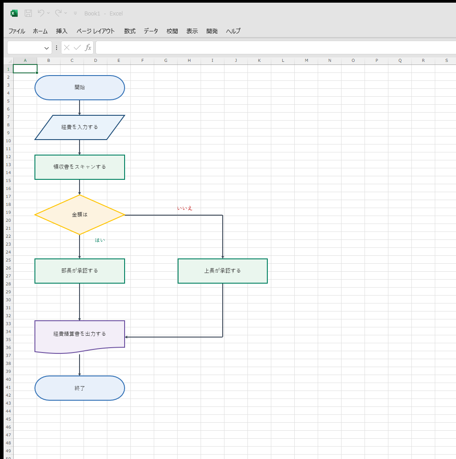The image size is (456, 459).
Task: Click the Undo arrow icon
Action: [x=41, y=13]
